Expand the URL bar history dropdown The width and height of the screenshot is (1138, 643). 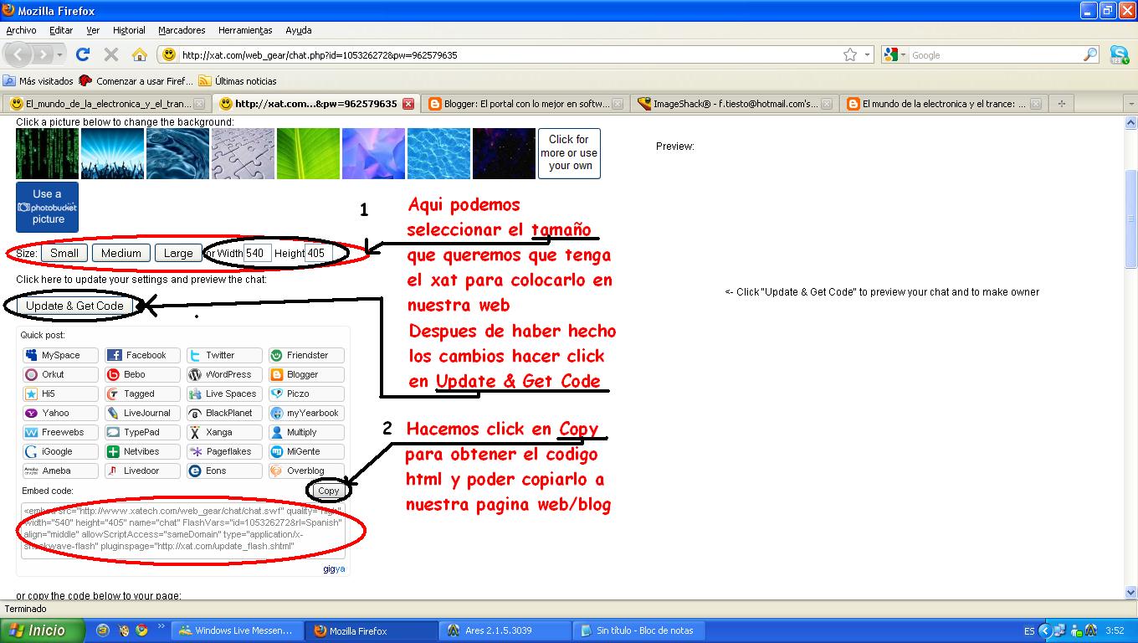pyautogui.click(x=867, y=54)
